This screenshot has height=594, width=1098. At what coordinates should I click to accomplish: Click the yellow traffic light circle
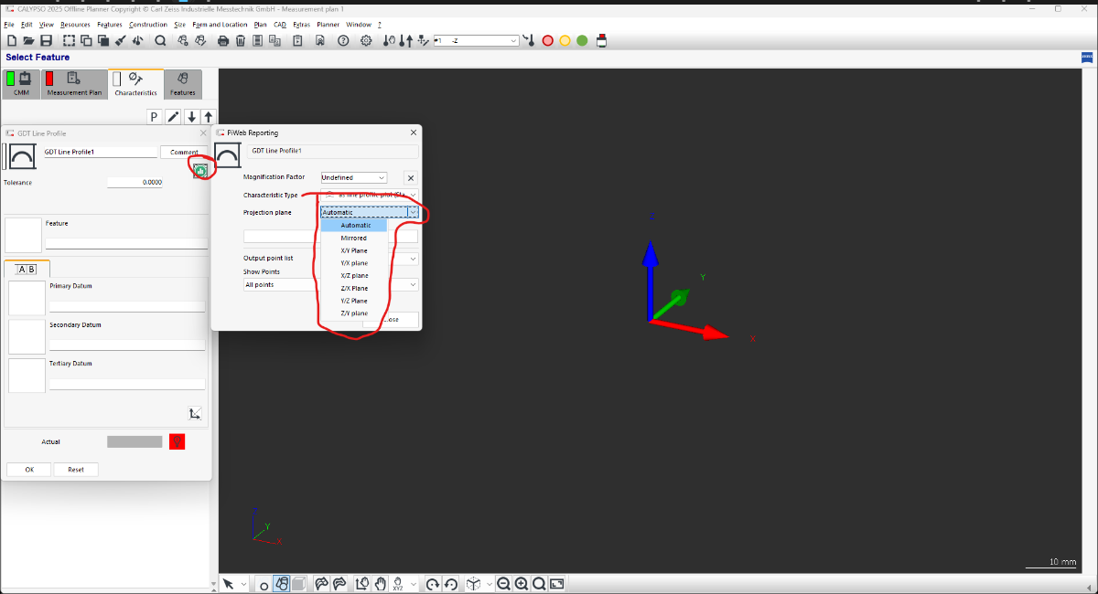point(565,41)
